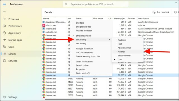Click the Startup apps icon
Viewport: 179px width, 101px height.
(x=4, y=40)
